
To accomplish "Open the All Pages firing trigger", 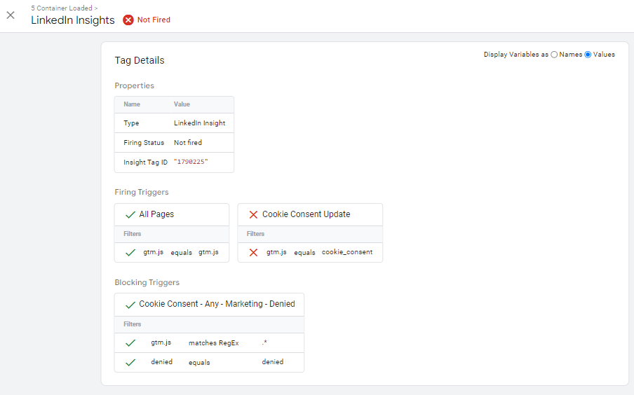I will [156, 214].
